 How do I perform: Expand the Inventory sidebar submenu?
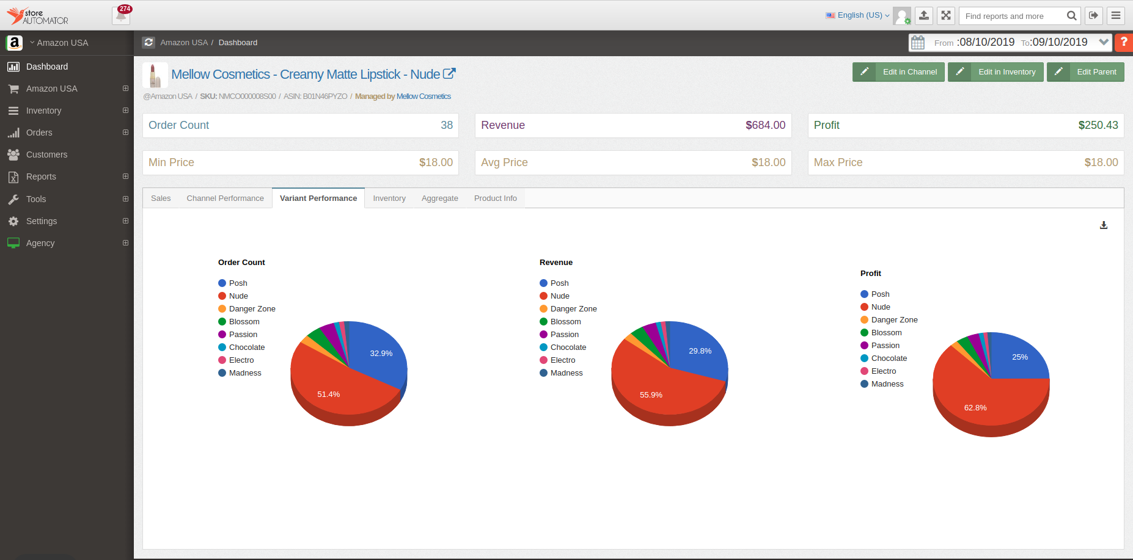[125, 111]
